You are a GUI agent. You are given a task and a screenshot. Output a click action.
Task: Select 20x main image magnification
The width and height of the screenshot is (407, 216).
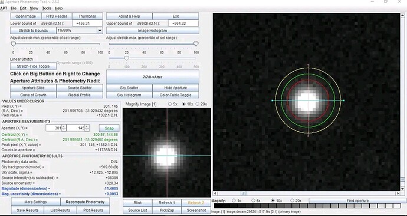292,201
